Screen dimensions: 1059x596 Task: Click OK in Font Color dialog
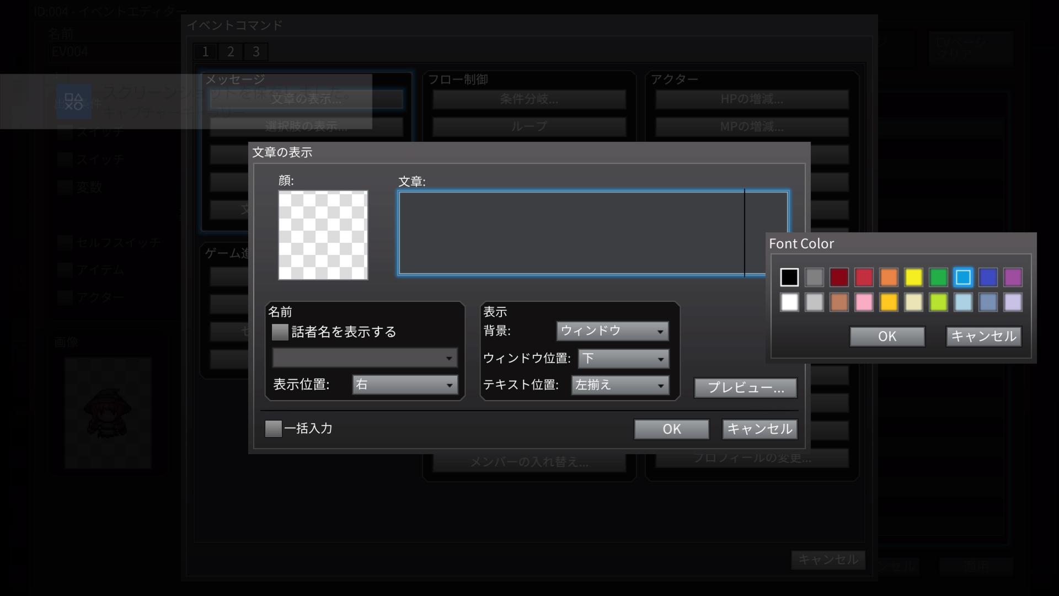[x=887, y=337]
